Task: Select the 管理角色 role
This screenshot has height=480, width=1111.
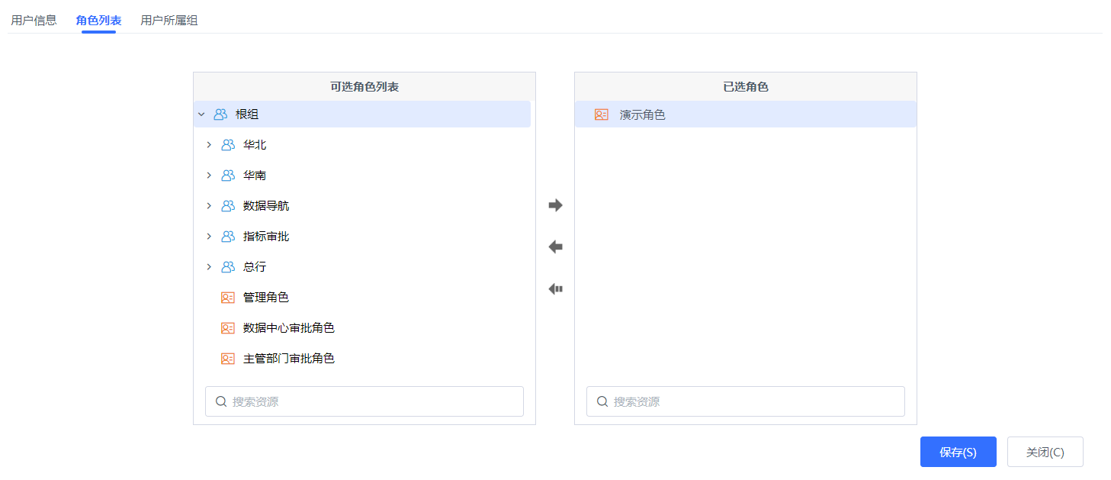Action: coord(266,298)
